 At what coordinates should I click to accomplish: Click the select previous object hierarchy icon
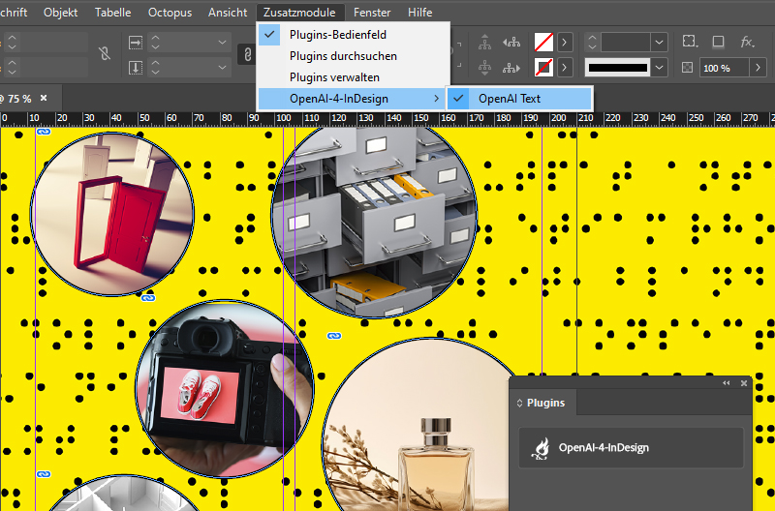[512, 43]
